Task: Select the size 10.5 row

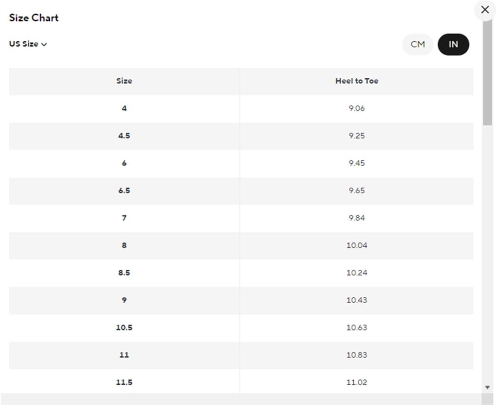Action: 241,328
